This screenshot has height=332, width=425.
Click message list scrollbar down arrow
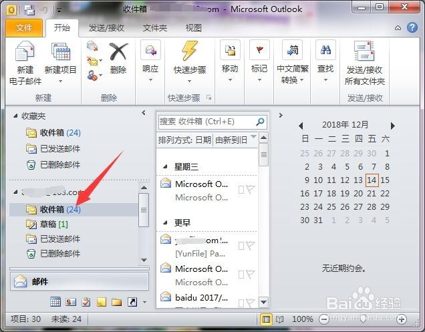[264, 302]
